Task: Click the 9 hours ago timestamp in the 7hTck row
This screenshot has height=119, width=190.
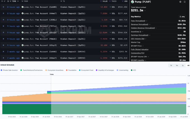Action: pos(13,26)
